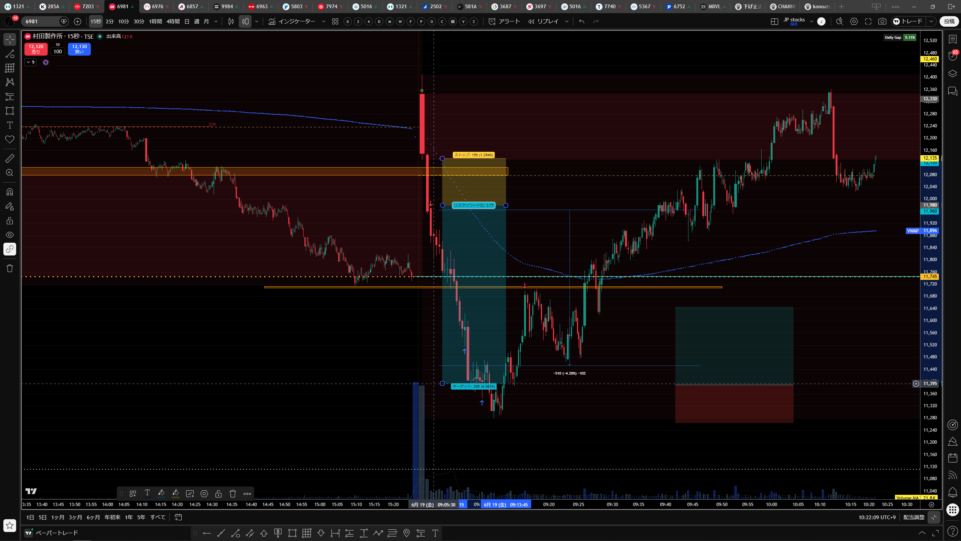Switch to the 6976 chart tab

[156, 6]
